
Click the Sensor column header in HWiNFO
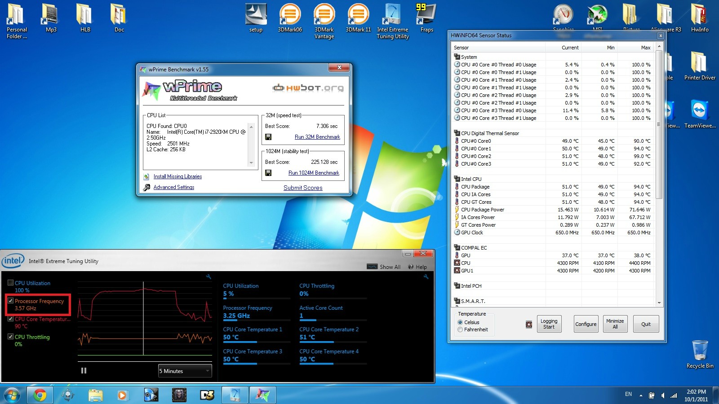tap(498, 48)
